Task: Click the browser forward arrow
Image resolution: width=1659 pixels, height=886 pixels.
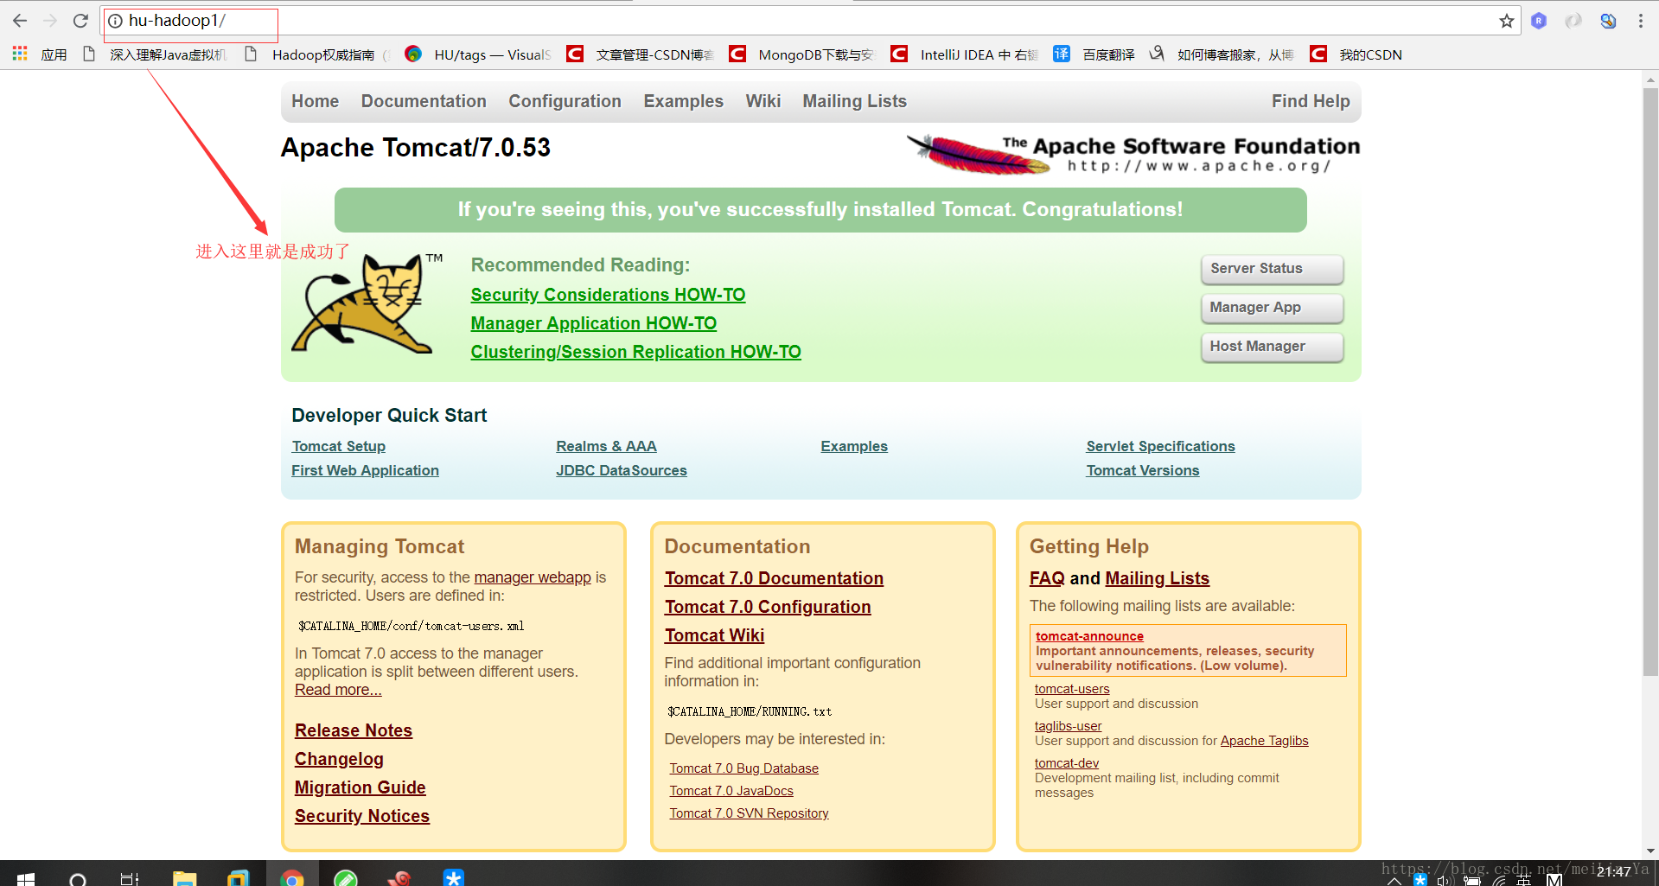Action: (50, 21)
